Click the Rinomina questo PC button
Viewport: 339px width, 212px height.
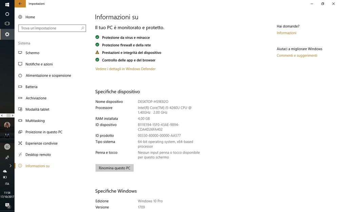pos(115,168)
